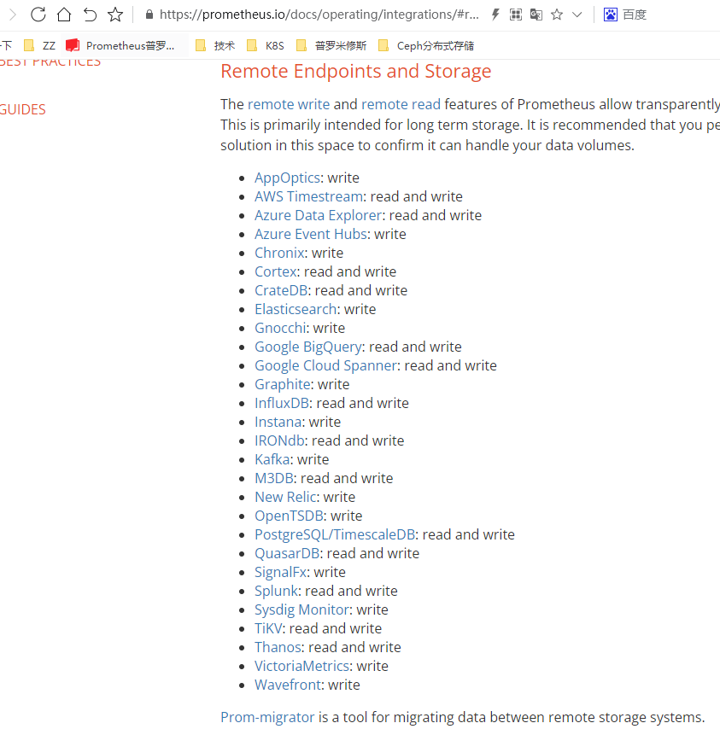
Task: Open the QuasarDB link
Action: point(286,553)
